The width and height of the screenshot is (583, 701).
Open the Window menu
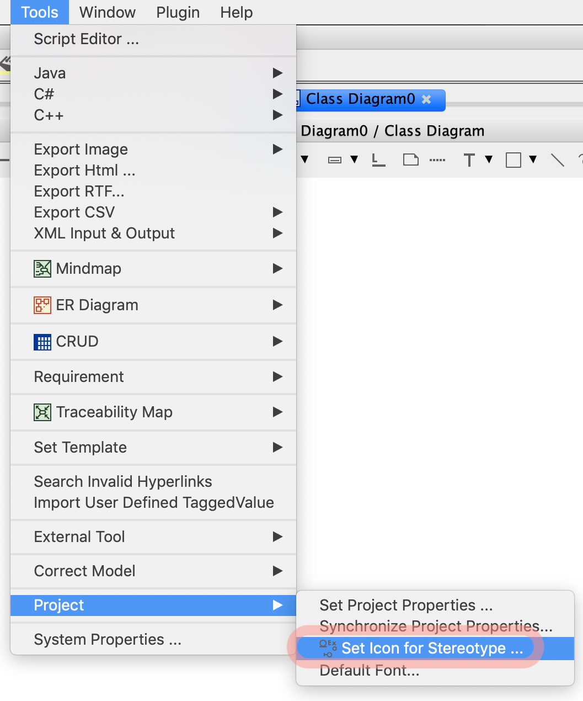tap(108, 12)
